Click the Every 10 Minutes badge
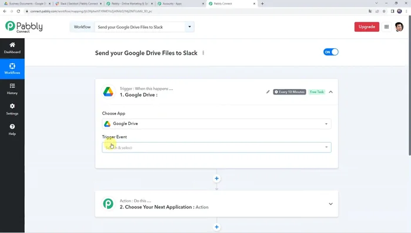Image resolution: width=411 pixels, height=233 pixels. click(x=289, y=92)
